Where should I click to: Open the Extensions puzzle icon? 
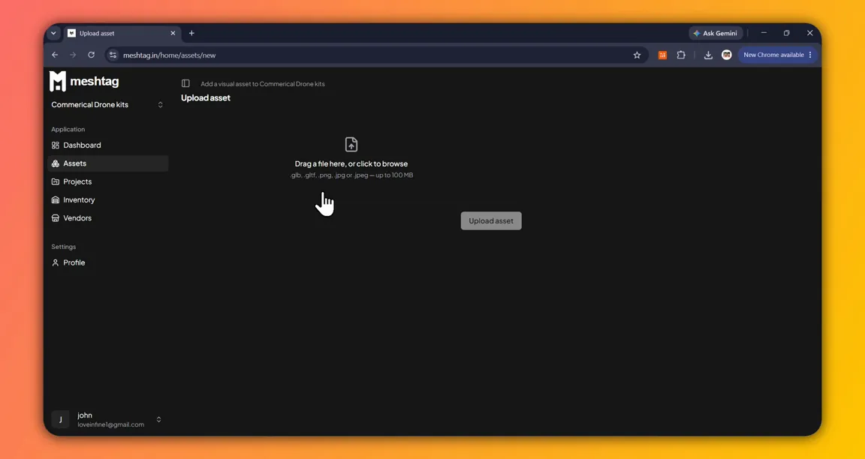[681, 55]
